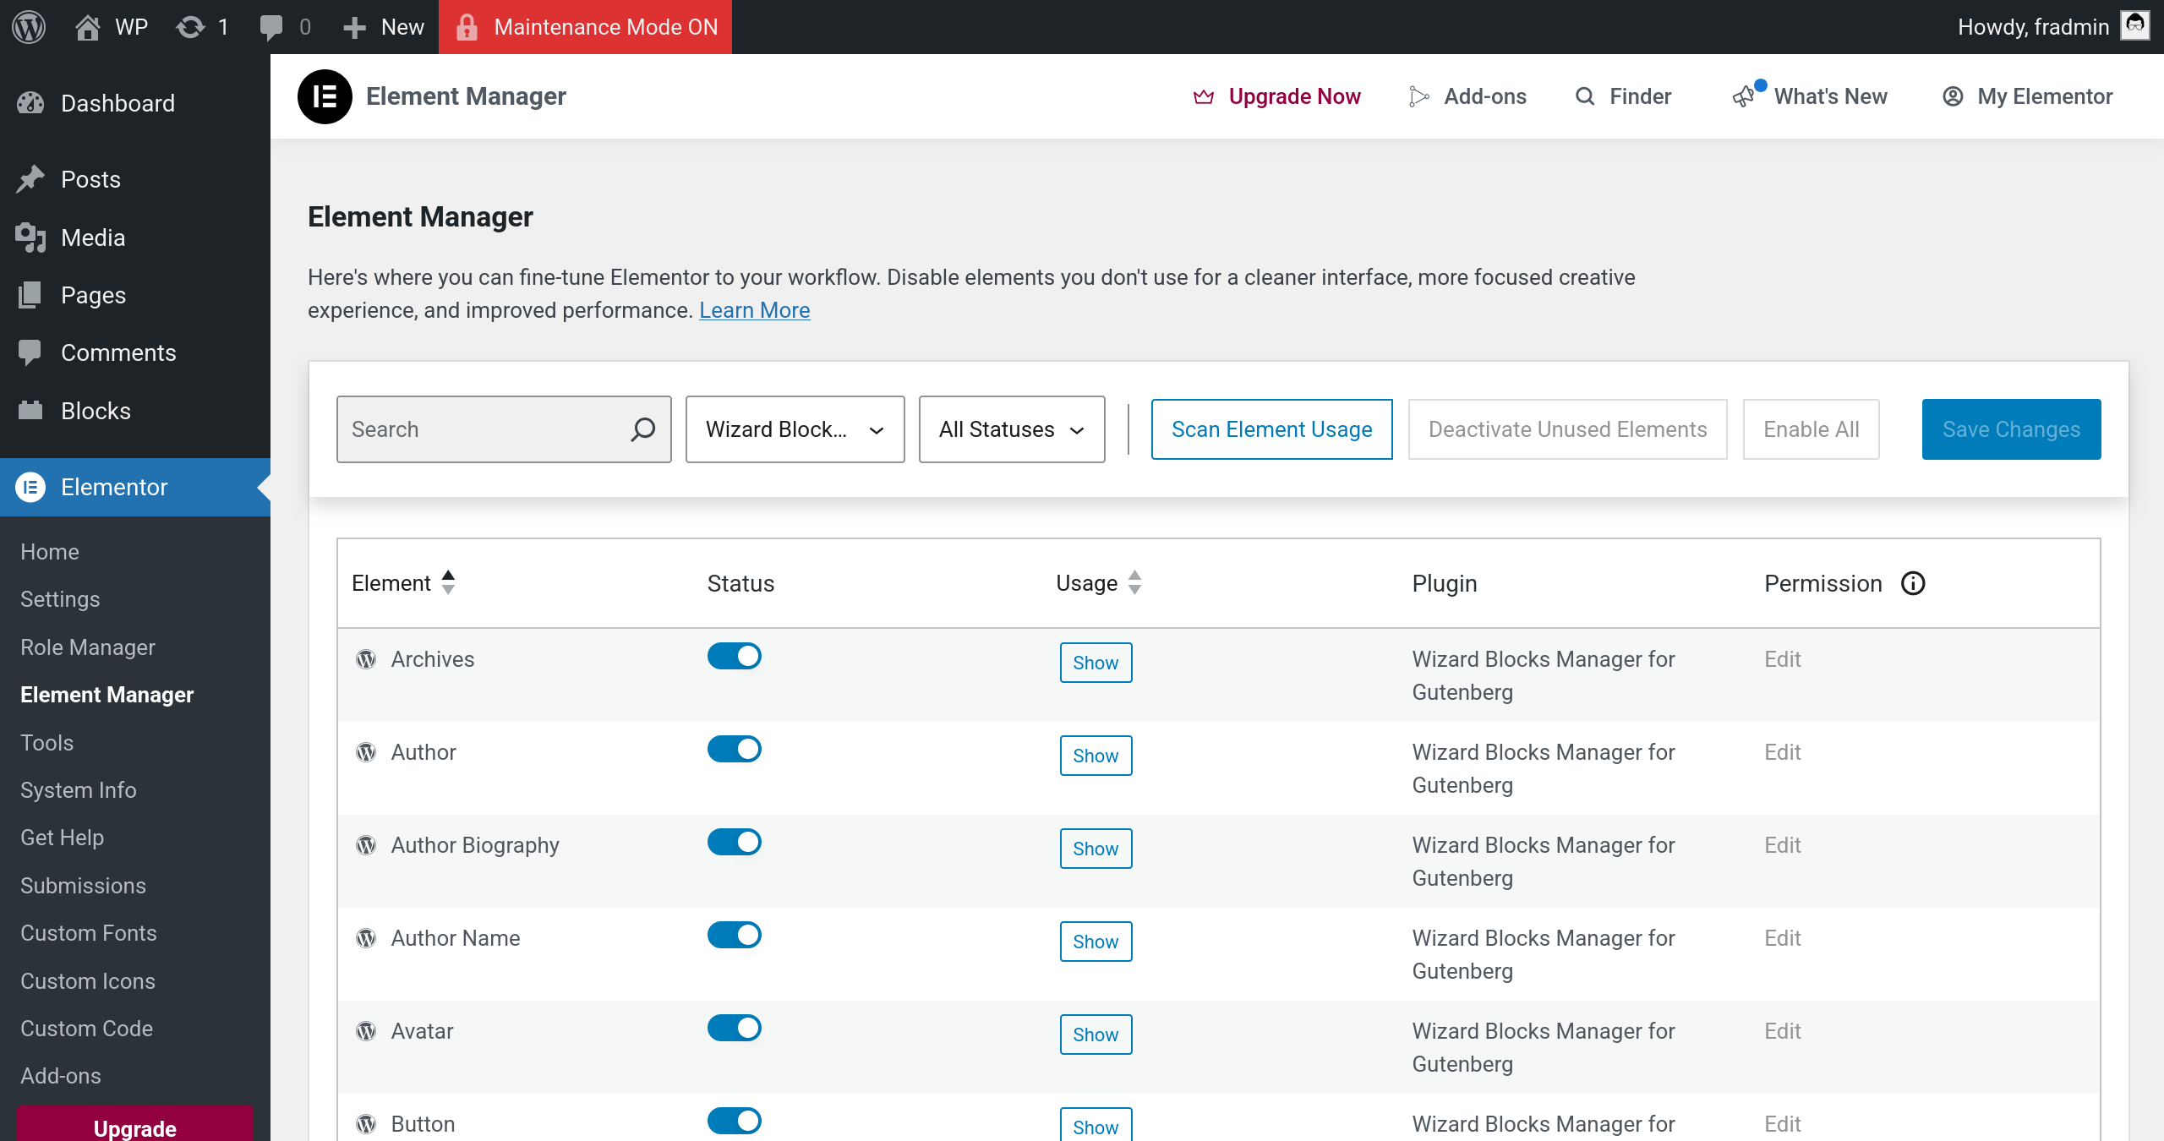Show usage for Author Biography row
This screenshot has width=2164, height=1141.
1096,849
